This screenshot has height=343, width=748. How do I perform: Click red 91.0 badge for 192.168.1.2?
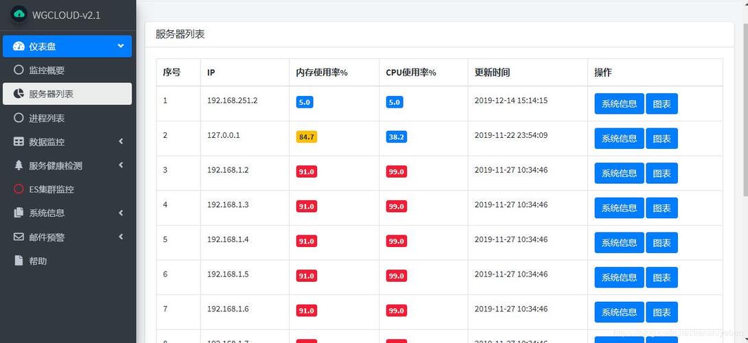click(x=306, y=171)
